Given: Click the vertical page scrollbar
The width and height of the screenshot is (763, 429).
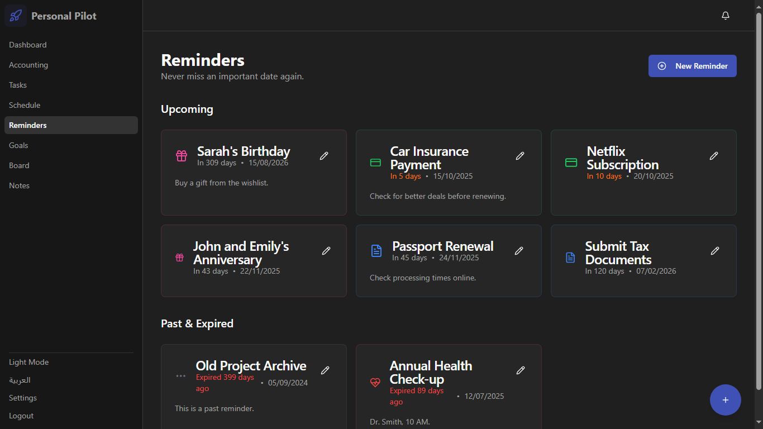Looking at the screenshot, I should pos(759,201).
